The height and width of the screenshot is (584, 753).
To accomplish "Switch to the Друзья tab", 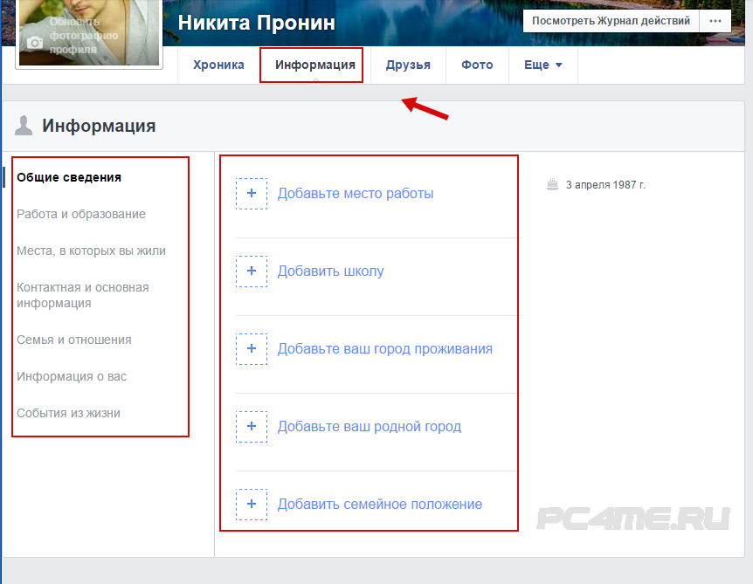I will 408,65.
